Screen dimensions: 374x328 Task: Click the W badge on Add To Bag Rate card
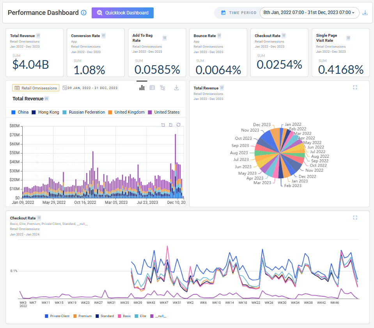pyautogui.click(x=165, y=38)
